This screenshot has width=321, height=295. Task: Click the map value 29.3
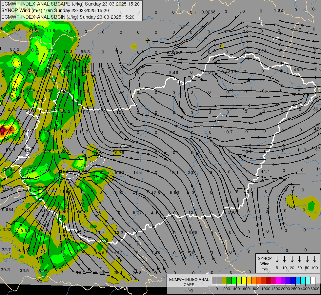[x=5, y=269]
